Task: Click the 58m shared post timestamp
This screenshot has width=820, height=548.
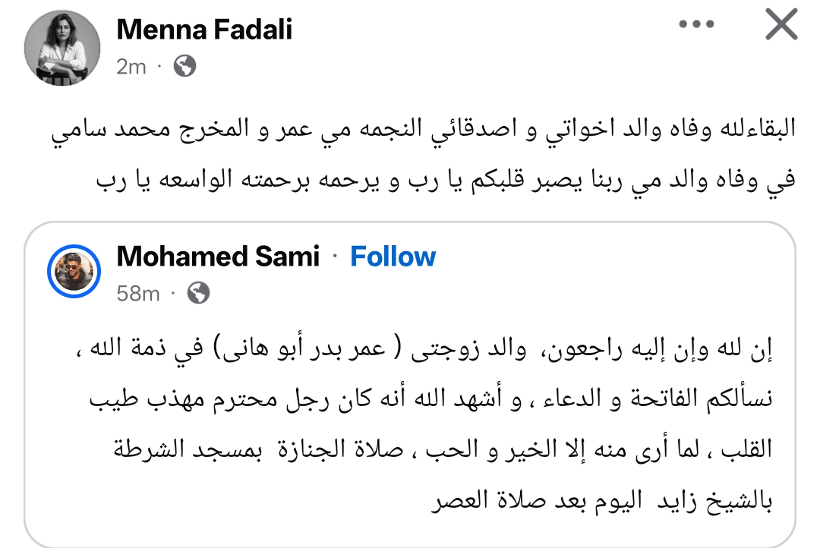Action: point(138,293)
